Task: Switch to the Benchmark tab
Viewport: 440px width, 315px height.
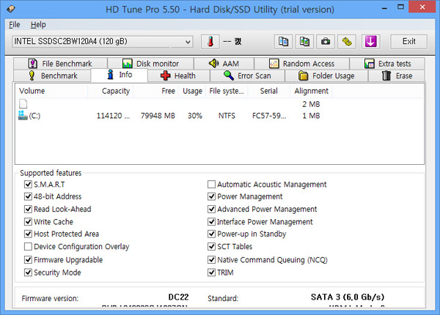Action: [52, 75]
